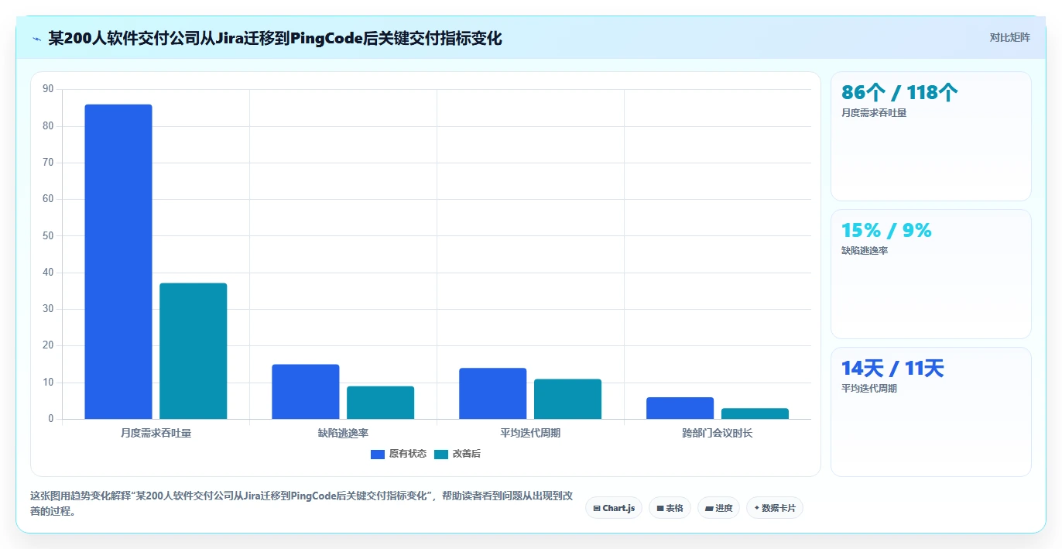Click the teal 缺陷逃逸率 bar
Screen dimensions: 1062x549
coord(381,403)
